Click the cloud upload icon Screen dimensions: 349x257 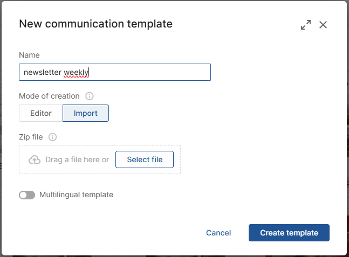pyautogui.click(x=35, y=159)
